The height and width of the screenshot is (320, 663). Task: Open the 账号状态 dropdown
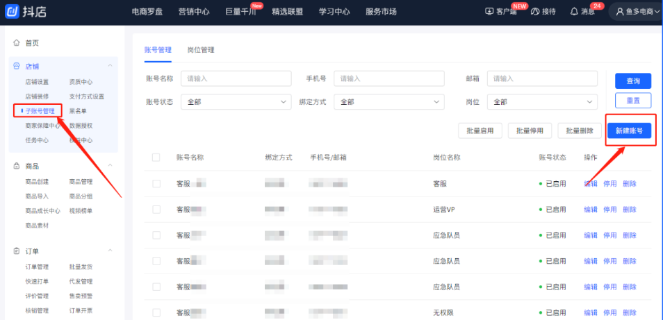tap(236, 102)
